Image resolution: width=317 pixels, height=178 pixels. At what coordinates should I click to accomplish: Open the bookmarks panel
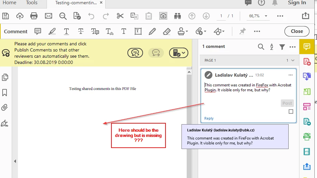(x=5, y=93)
